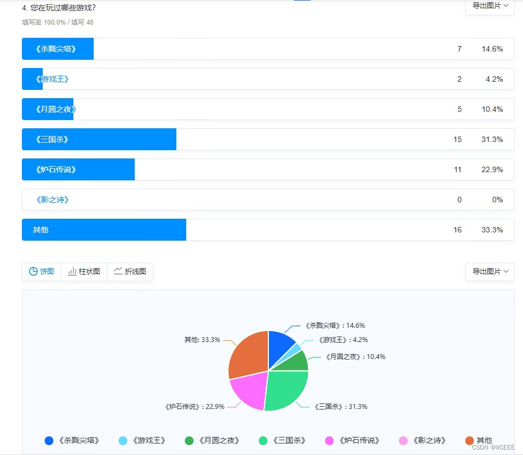Click the 22.9% value in 《炉石传说》 row
The height and width of the screenshot is (455, 523).
click(x=492, y=169)
